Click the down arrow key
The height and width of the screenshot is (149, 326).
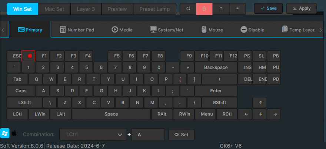tap(259, 114)
